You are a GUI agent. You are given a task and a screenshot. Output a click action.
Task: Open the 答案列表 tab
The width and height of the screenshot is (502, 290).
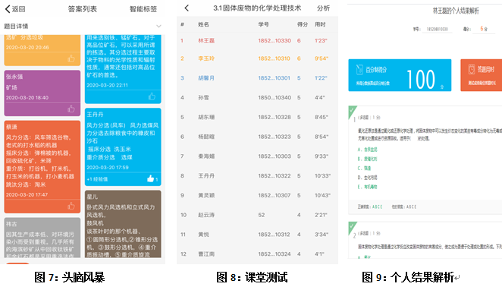coord(83,9)
